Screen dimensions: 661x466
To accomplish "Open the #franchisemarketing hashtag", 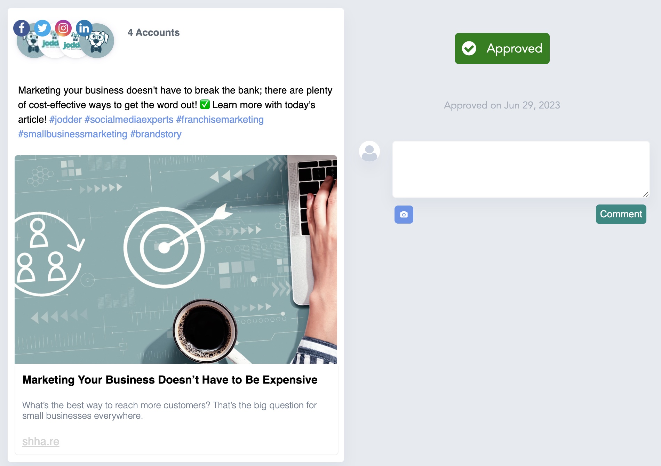I will (x=220, y=120).
